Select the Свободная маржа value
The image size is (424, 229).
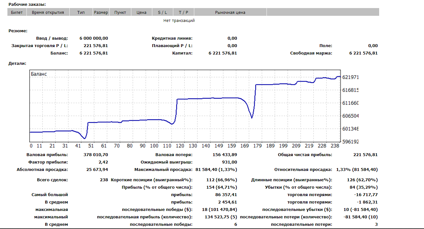363,53
